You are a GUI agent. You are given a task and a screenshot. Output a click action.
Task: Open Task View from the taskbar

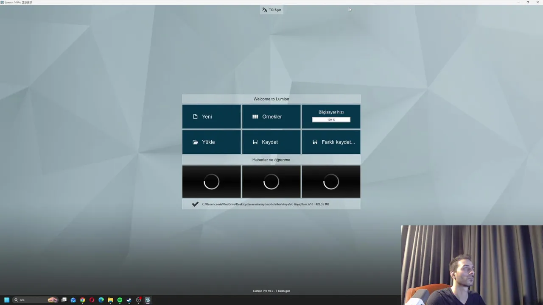64,300
